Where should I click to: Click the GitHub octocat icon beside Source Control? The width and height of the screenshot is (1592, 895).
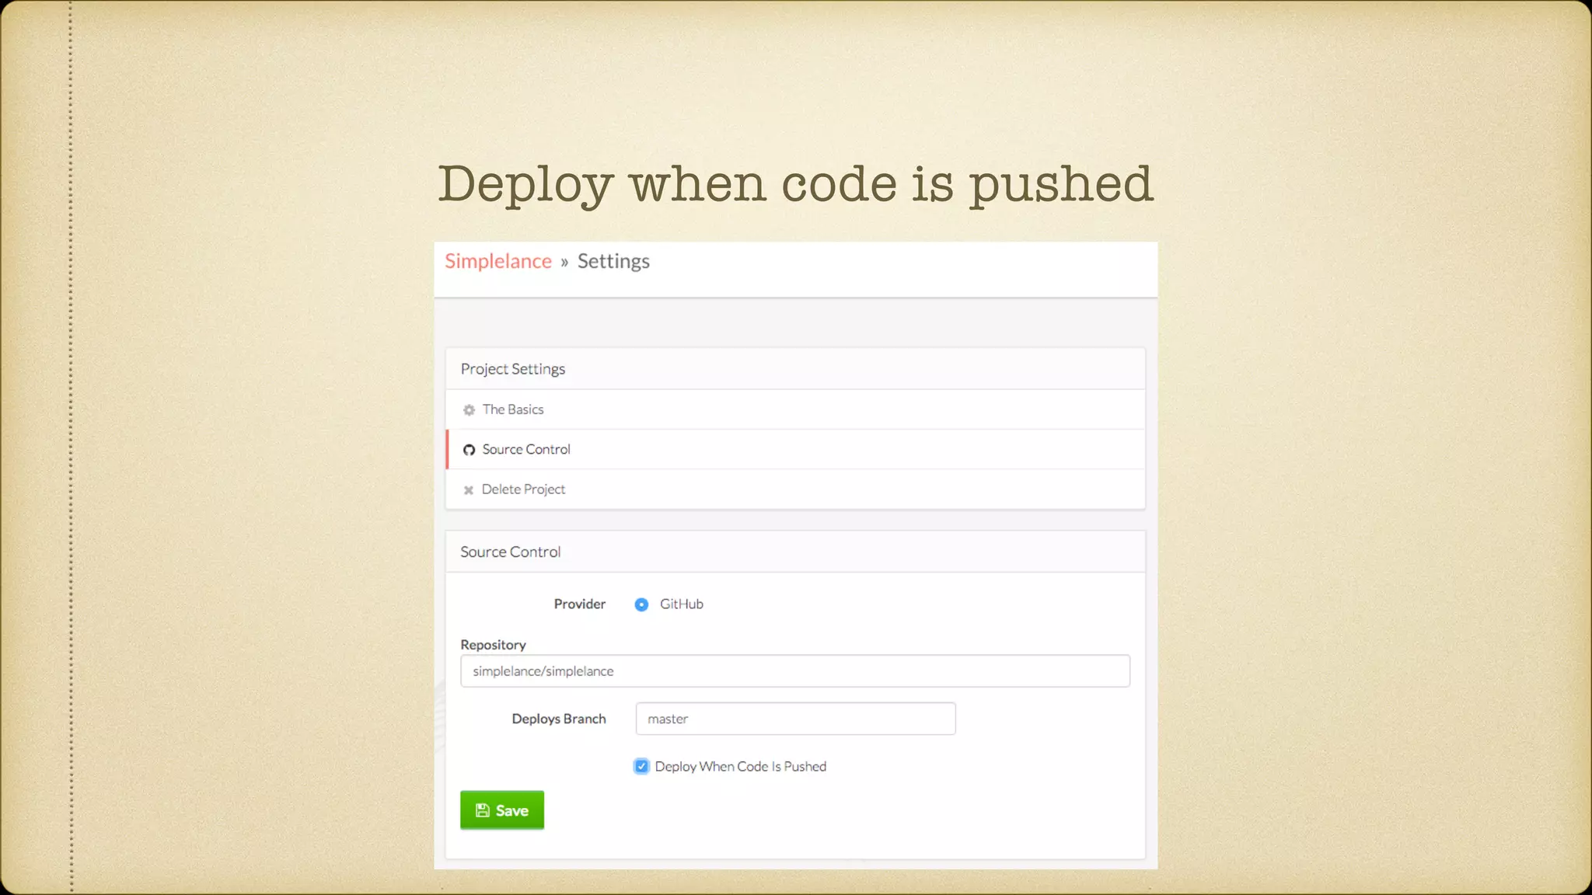pos(469,450)
